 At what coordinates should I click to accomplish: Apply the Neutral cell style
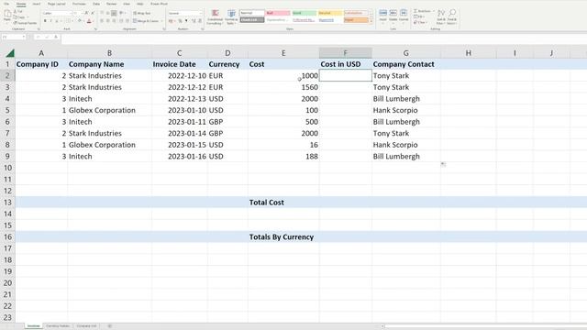pyautogui.click(x=330, y=13)
